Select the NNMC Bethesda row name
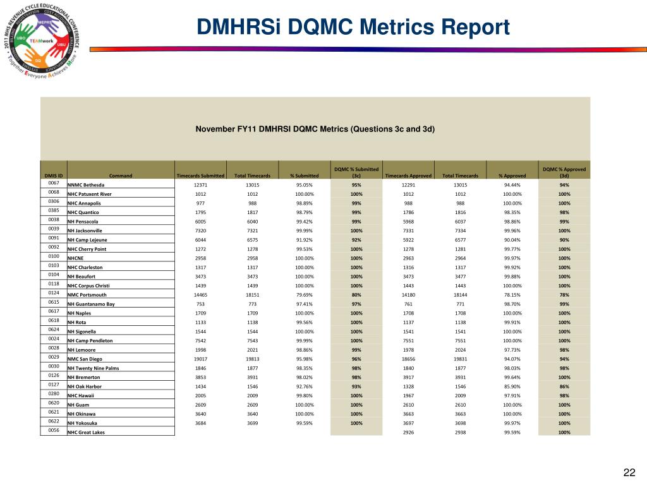Viewport: 647px width, 485px height. tap(86, 185)
